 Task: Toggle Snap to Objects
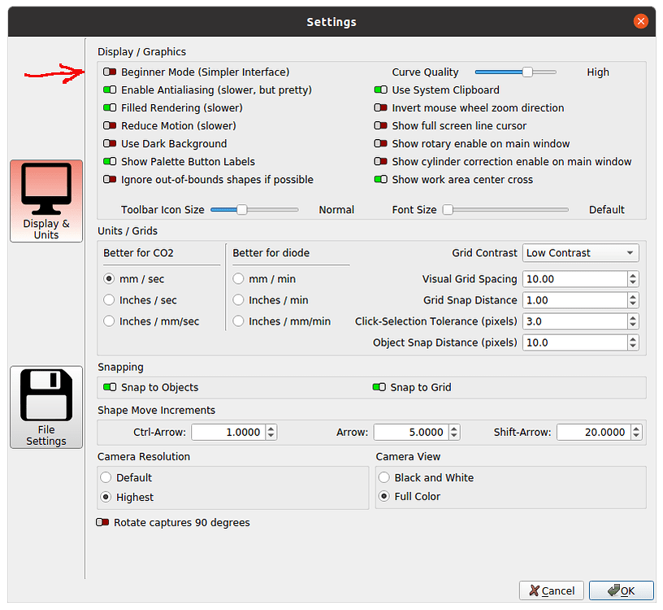pos(110,387)
